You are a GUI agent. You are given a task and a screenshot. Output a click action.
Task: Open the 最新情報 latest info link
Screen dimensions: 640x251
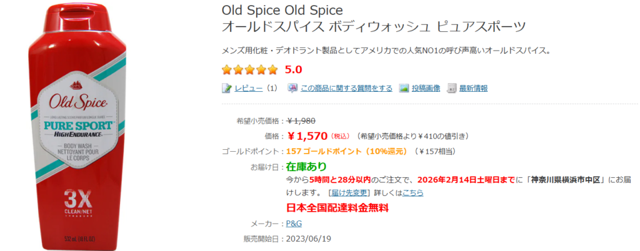[x=473, y=89]
